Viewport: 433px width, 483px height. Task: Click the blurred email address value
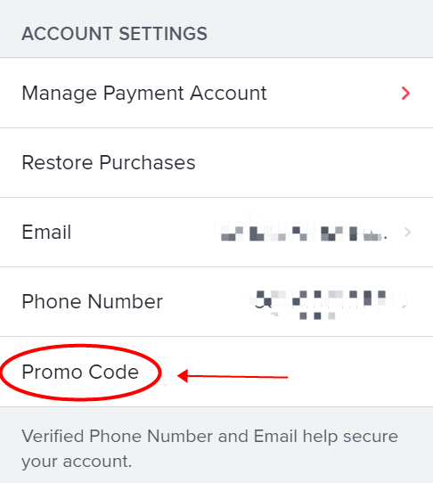(x=304, y=233)
